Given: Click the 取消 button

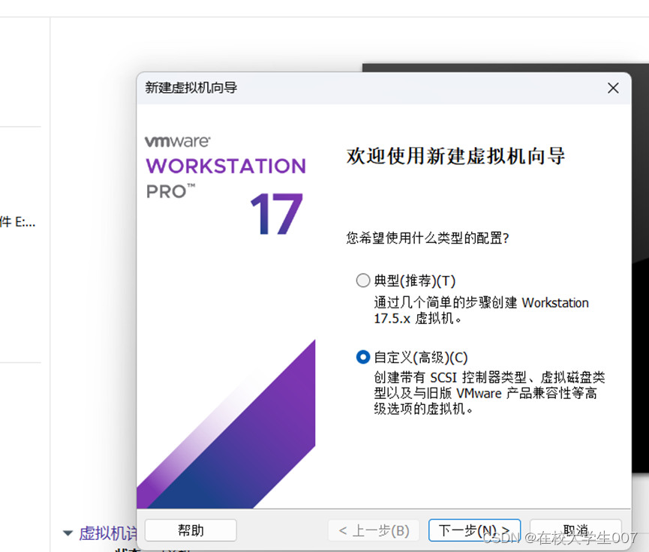Looking at the screenshot, I should point(575,530).
